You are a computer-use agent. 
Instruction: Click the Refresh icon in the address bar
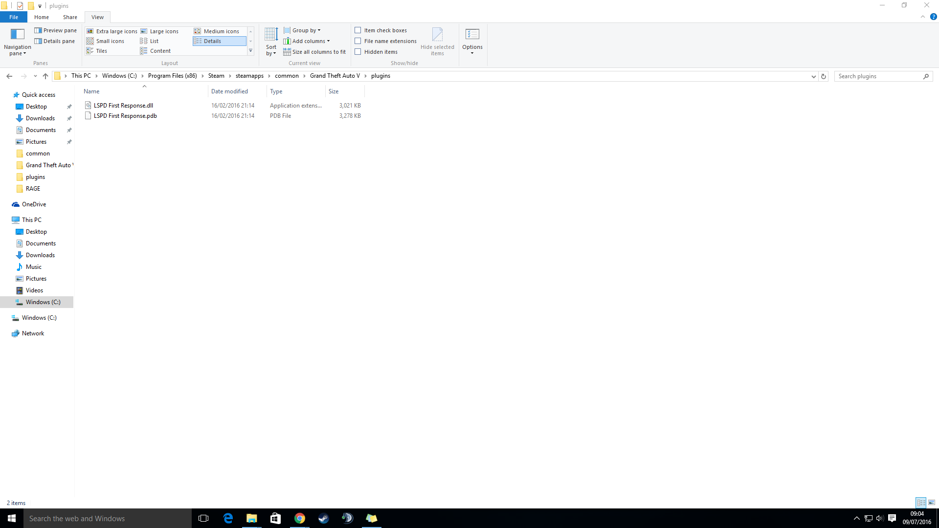click(x=824, y=76)
